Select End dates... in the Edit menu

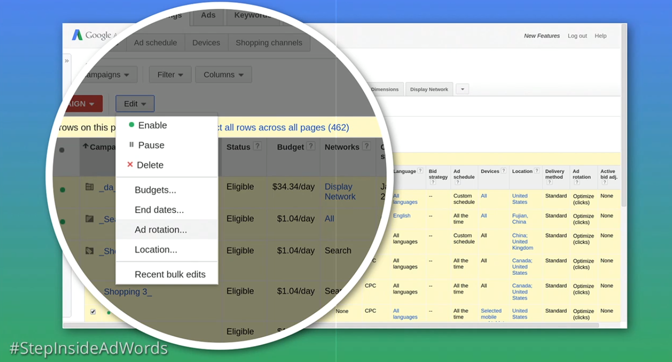167,210
